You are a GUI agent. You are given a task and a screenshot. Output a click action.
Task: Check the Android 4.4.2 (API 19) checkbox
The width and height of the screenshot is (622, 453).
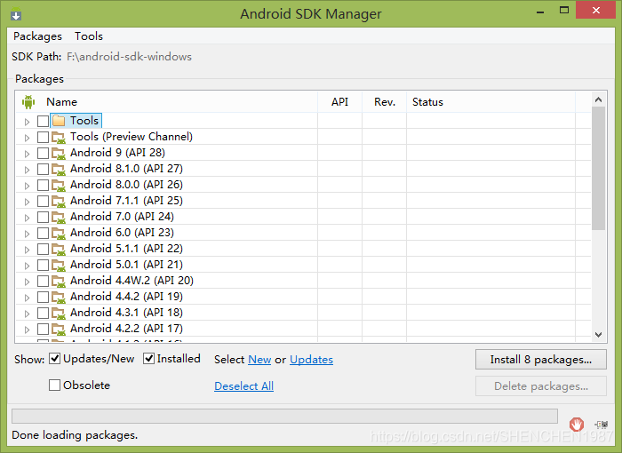[43, 297]
